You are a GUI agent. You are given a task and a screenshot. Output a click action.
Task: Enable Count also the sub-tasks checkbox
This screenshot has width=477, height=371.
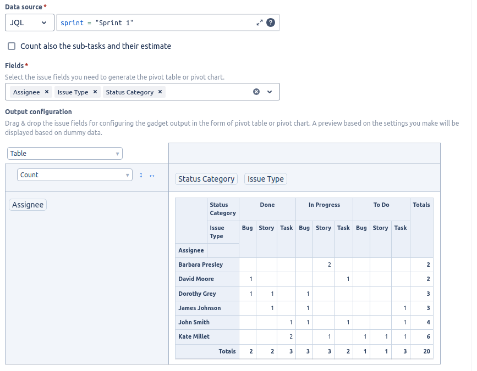point(12,46)
